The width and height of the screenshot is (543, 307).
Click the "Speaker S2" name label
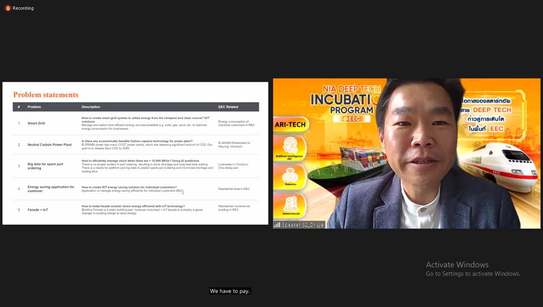(x=303, y=225)
